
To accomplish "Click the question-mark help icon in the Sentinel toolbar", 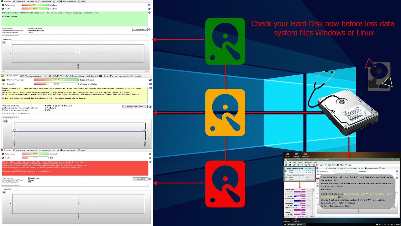I will tap(346, 165).
